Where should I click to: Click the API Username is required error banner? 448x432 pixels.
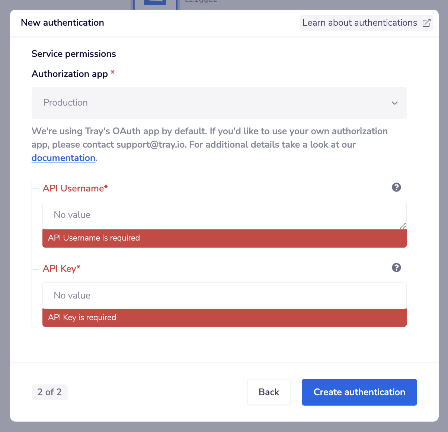224,238
